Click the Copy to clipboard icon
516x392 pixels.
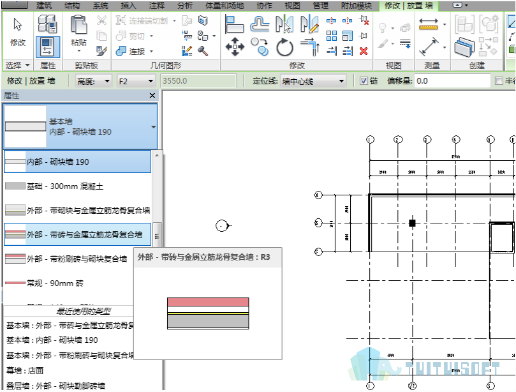[x=101, y=36]
